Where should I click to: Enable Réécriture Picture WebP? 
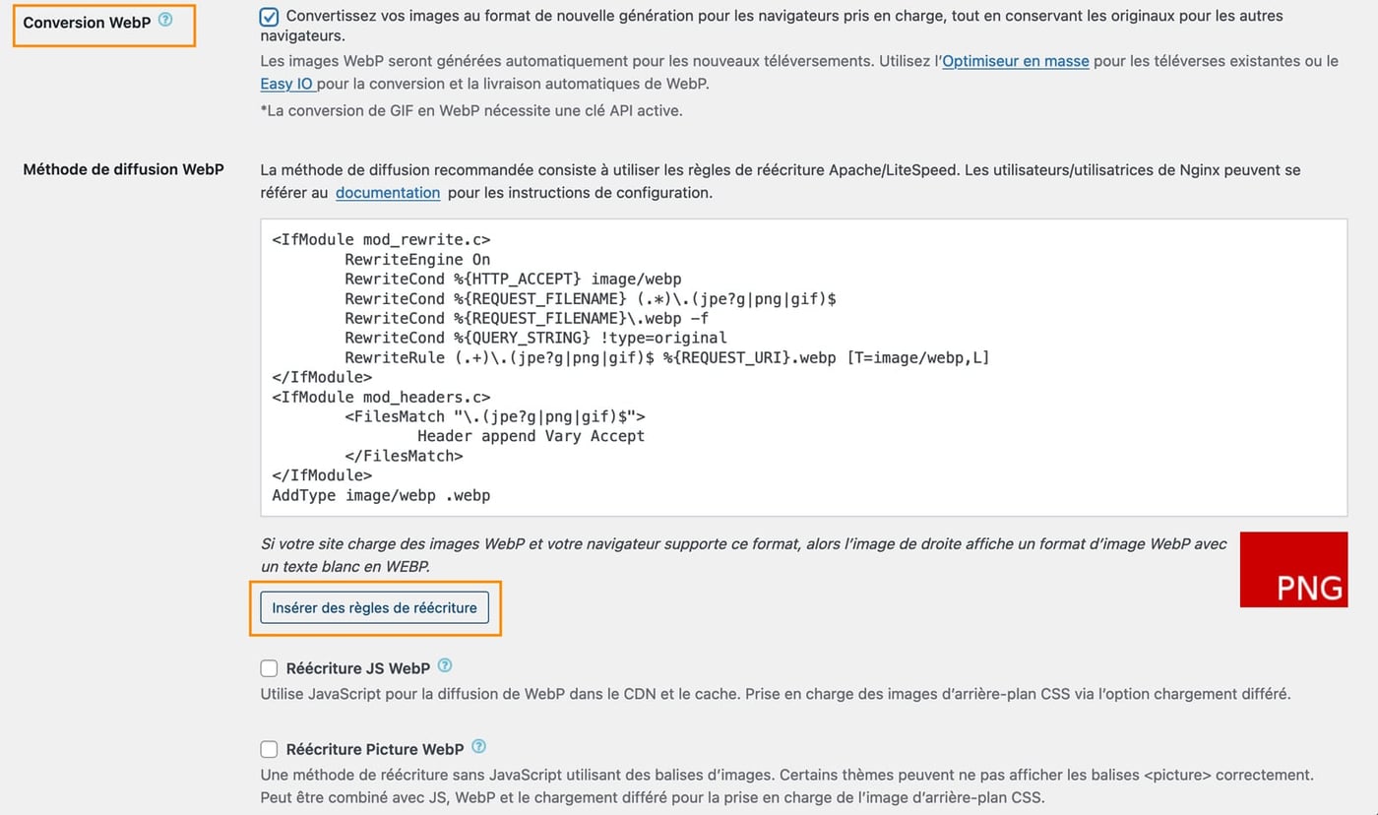click(269, 749)
